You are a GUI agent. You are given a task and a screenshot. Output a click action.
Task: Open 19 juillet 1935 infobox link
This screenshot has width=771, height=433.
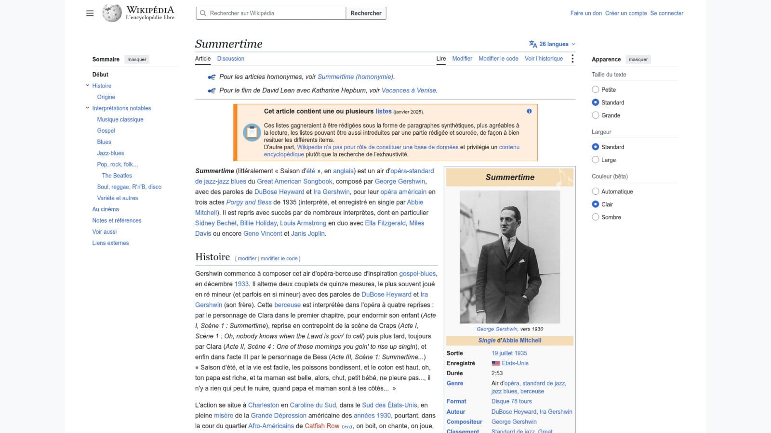(x=509, y=353)
